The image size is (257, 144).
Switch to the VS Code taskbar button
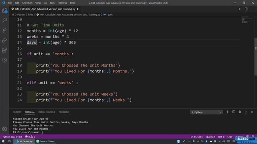[24, 141]
